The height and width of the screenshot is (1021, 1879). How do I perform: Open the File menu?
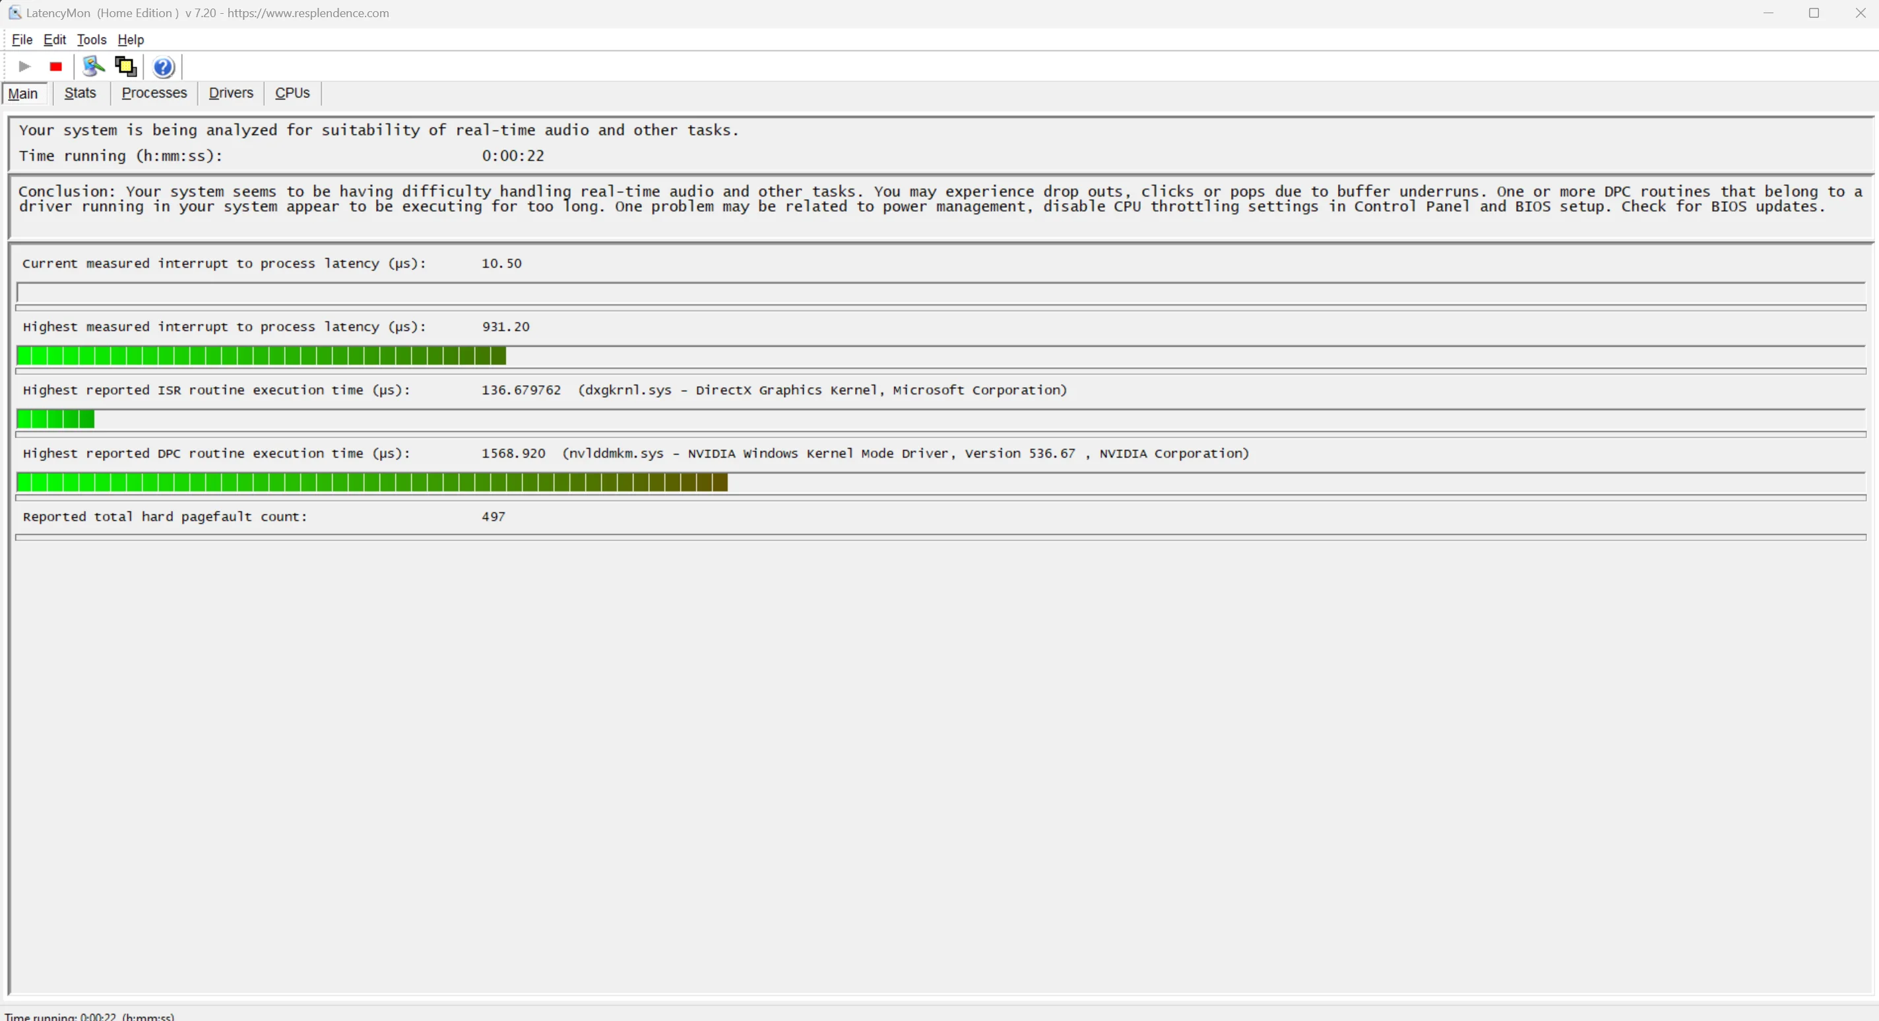(x=22, y=40)
